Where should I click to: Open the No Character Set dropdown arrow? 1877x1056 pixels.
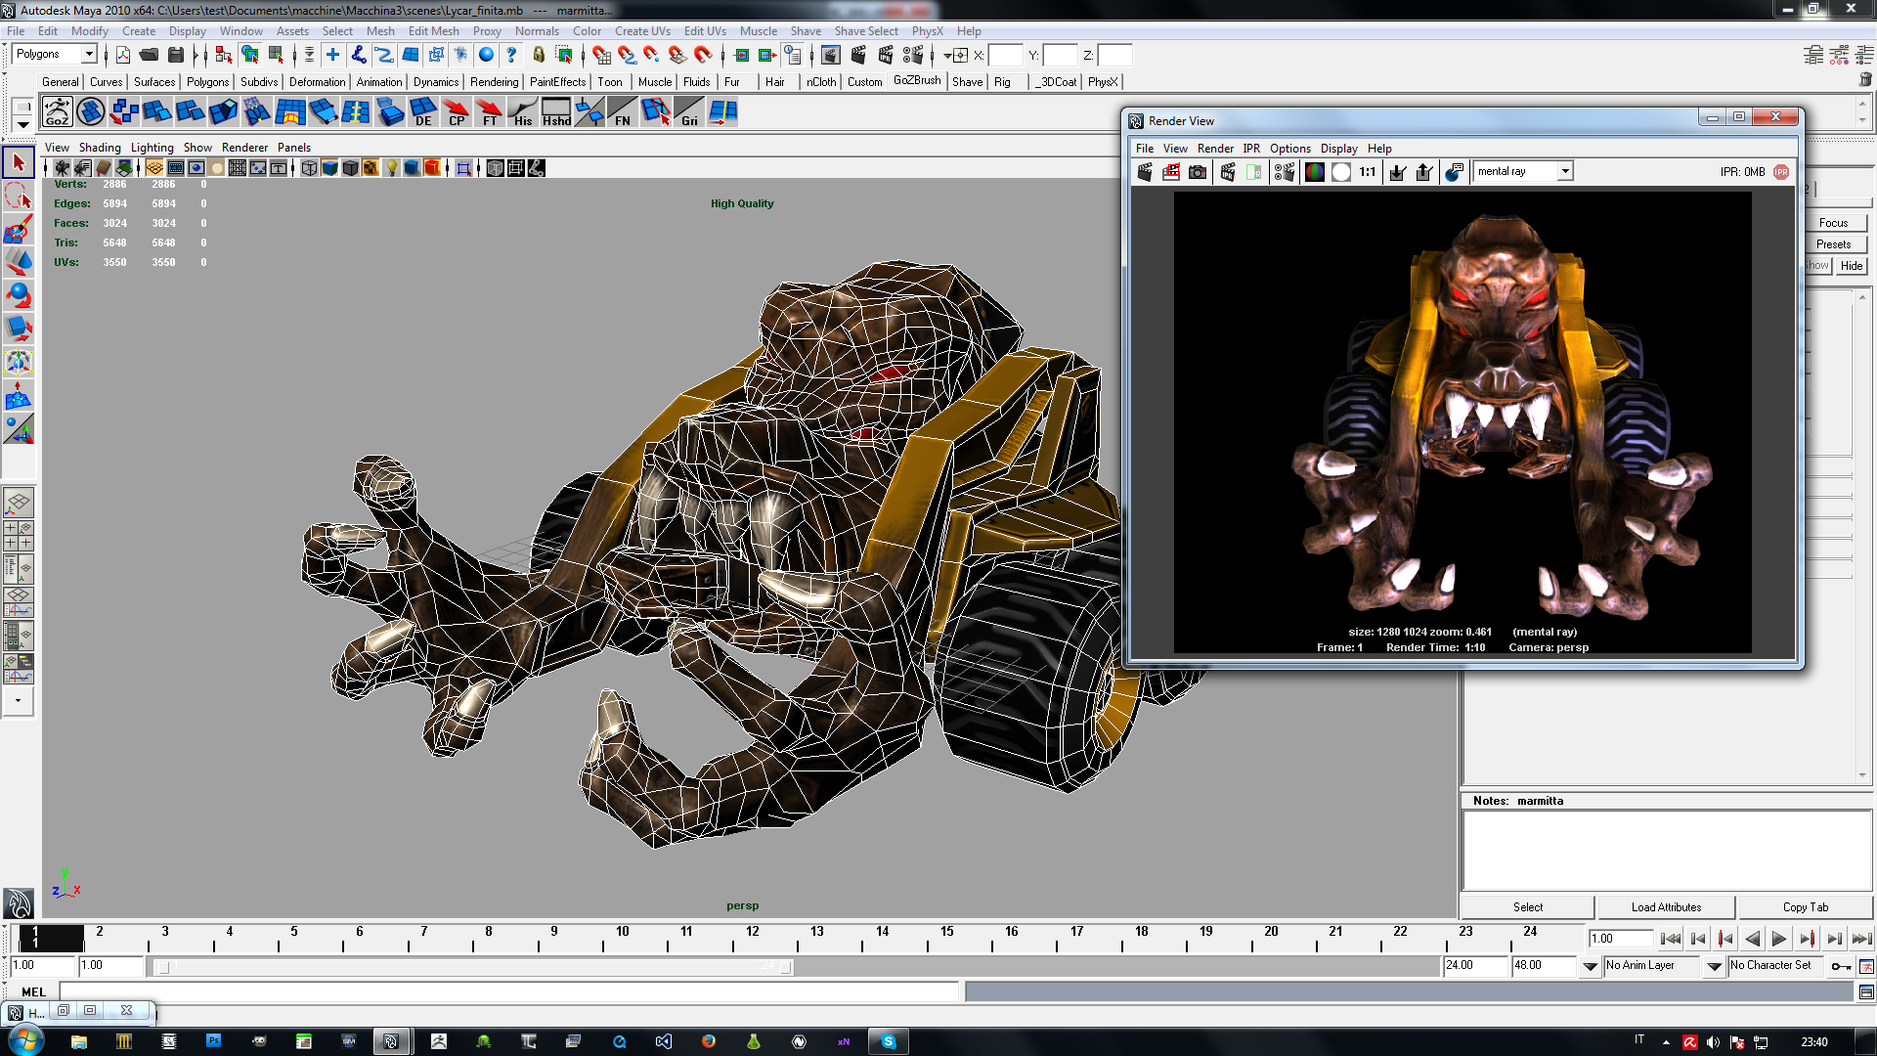(1714, 966)
